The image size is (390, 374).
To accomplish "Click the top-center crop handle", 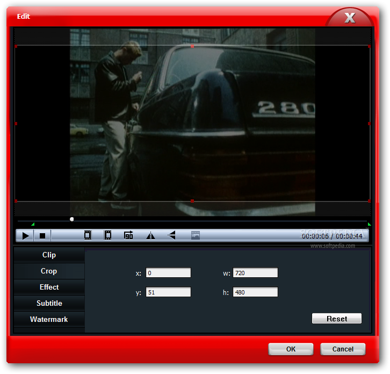I will pos(192,46).
